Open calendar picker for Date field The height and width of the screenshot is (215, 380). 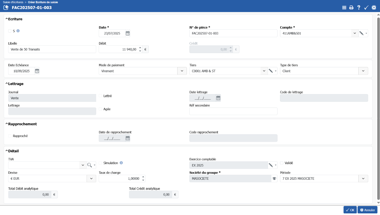[x=128, y=33]
